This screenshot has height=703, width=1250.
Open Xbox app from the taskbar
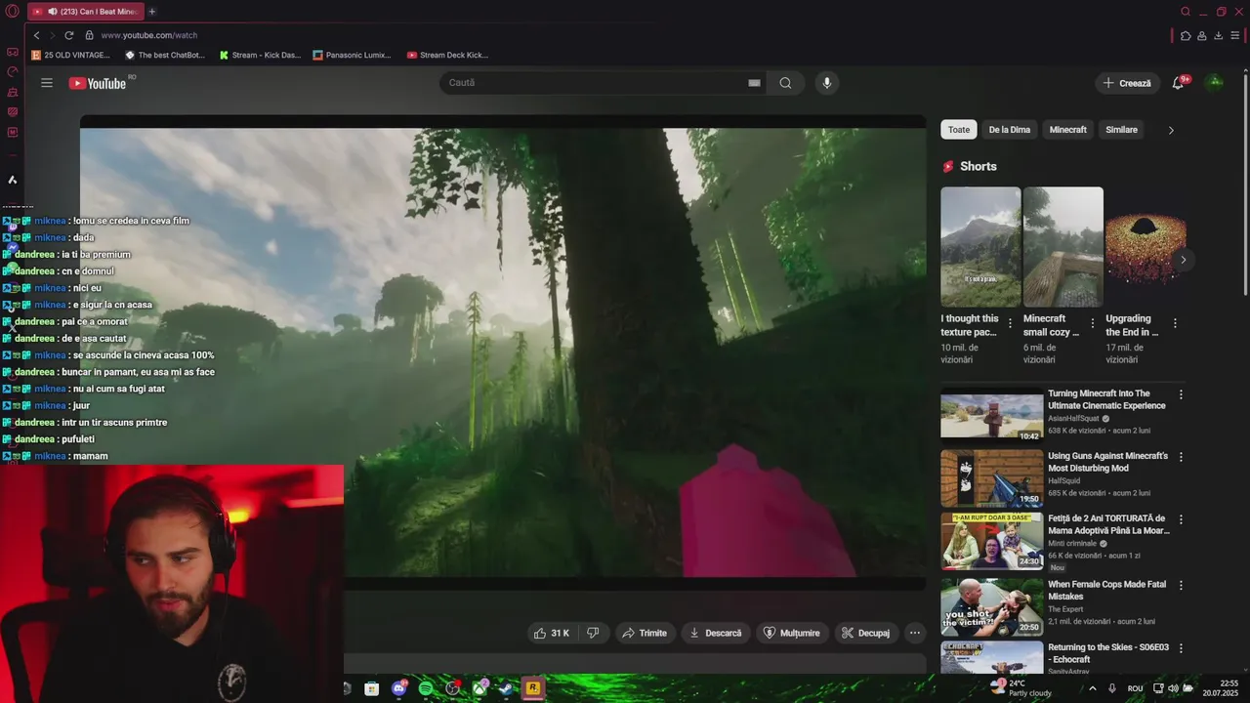[x=479, y=688]
